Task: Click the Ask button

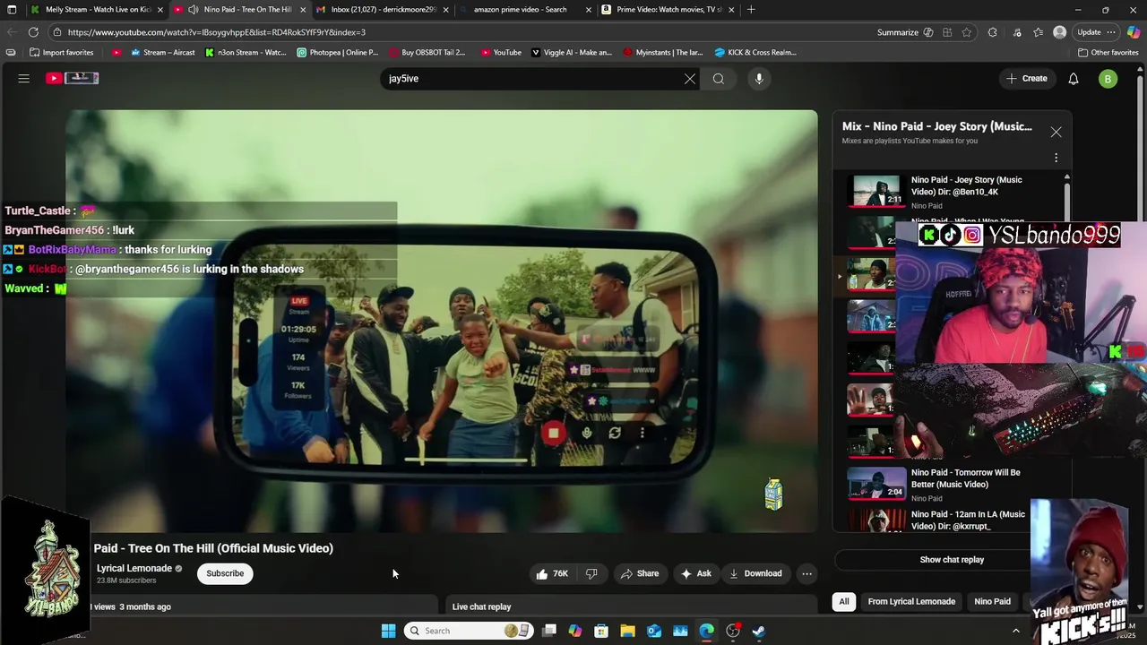Action: (x=696, y=574)
